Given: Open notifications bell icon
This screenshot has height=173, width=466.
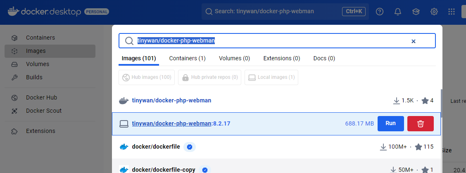Looking at the screenshot, I should tap(398, 12).
